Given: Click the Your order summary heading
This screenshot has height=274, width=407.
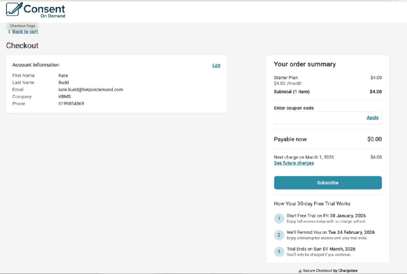Looking at the screenshot, I should coord(304,64).
